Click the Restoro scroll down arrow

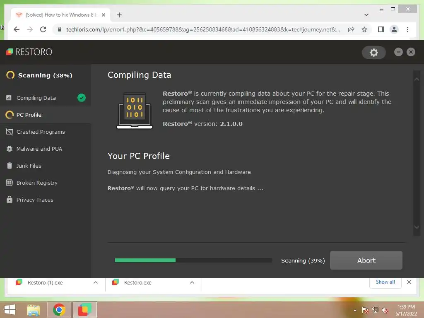[x=417, y=227]
